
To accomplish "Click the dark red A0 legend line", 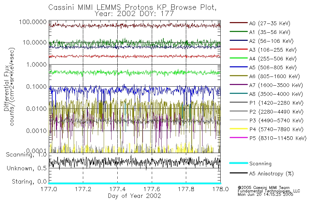I will [238, 23].
